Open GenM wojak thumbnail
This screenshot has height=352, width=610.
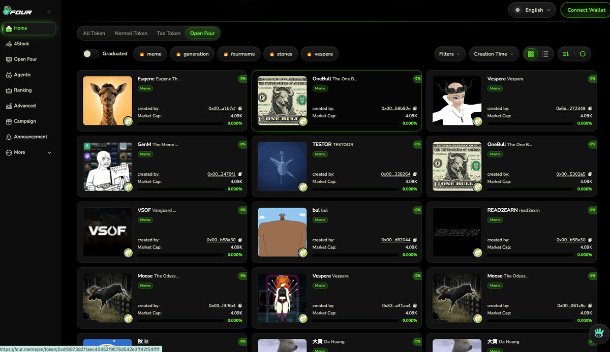[x=107, y=166]
